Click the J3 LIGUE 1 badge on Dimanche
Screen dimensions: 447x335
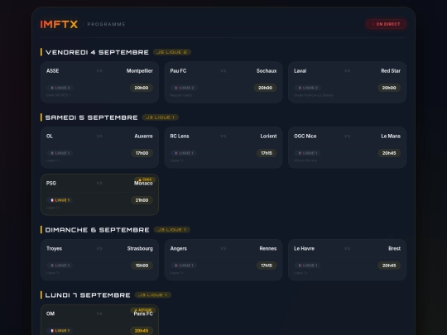pyautogui.click(x=172, y=230)
